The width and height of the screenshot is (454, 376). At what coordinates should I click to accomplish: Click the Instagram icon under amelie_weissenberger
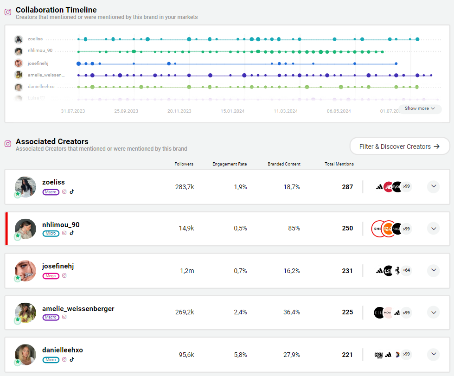64,317
